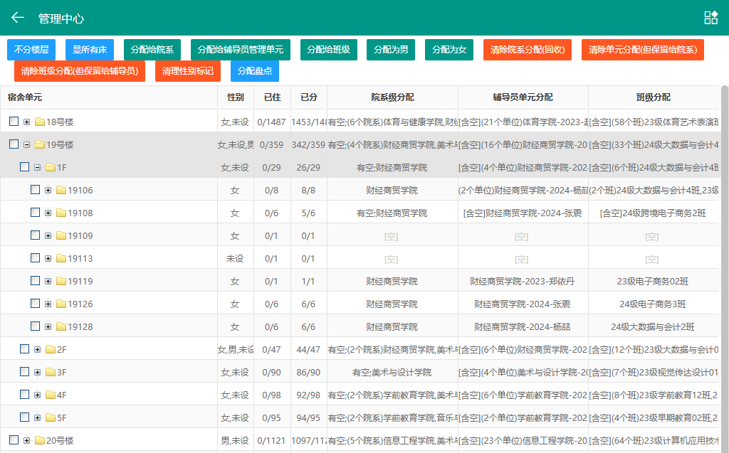Screen dimensions: 729x453
Task: Expand room 19119 node
Action: coord(48,282)
